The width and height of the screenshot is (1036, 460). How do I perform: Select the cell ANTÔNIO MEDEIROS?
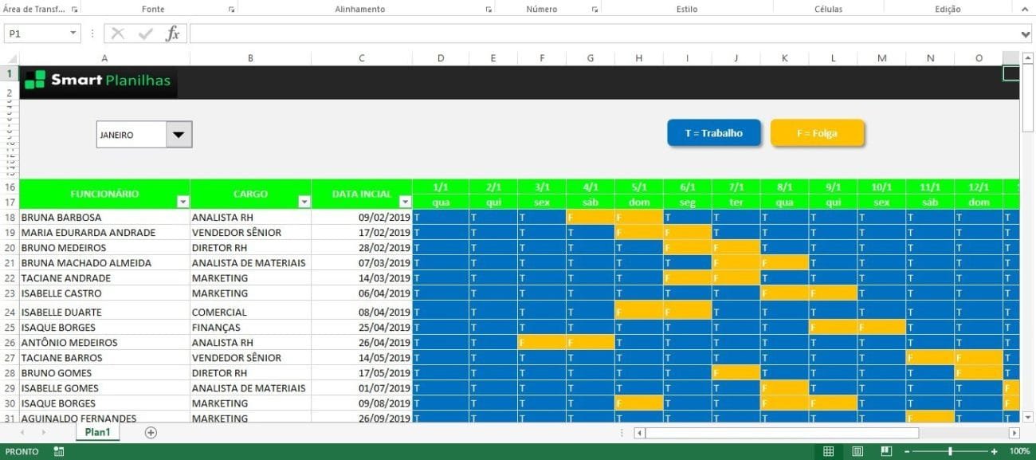click(104, 343)
